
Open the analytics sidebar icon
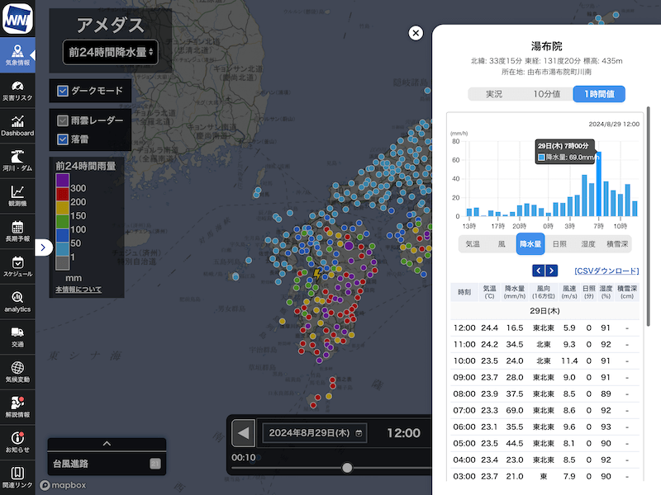pos(17,302)
